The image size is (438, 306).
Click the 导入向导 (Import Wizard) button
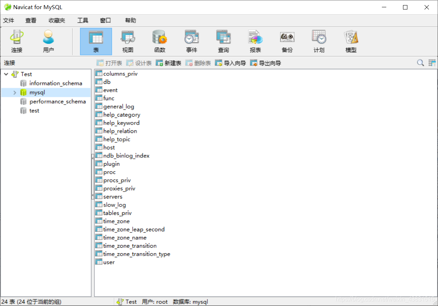(230, 63)
